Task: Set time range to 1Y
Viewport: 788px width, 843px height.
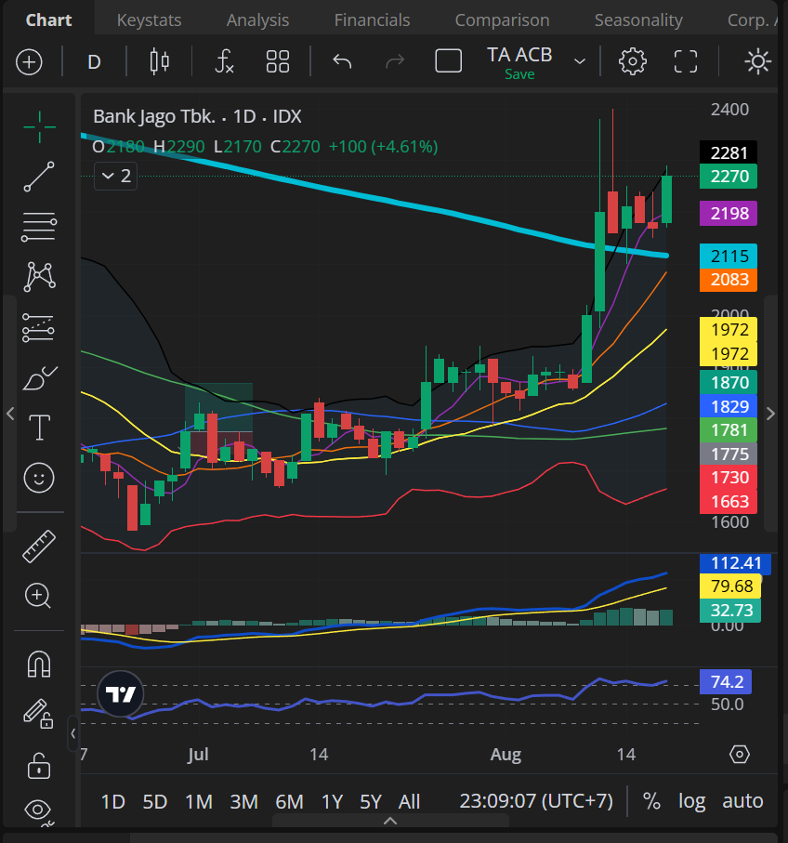Action: pos(332,801)
